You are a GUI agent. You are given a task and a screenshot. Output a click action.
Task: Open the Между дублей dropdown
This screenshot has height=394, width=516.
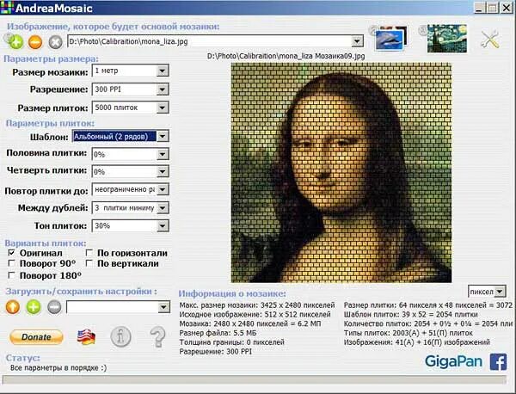tap(163, 208)
